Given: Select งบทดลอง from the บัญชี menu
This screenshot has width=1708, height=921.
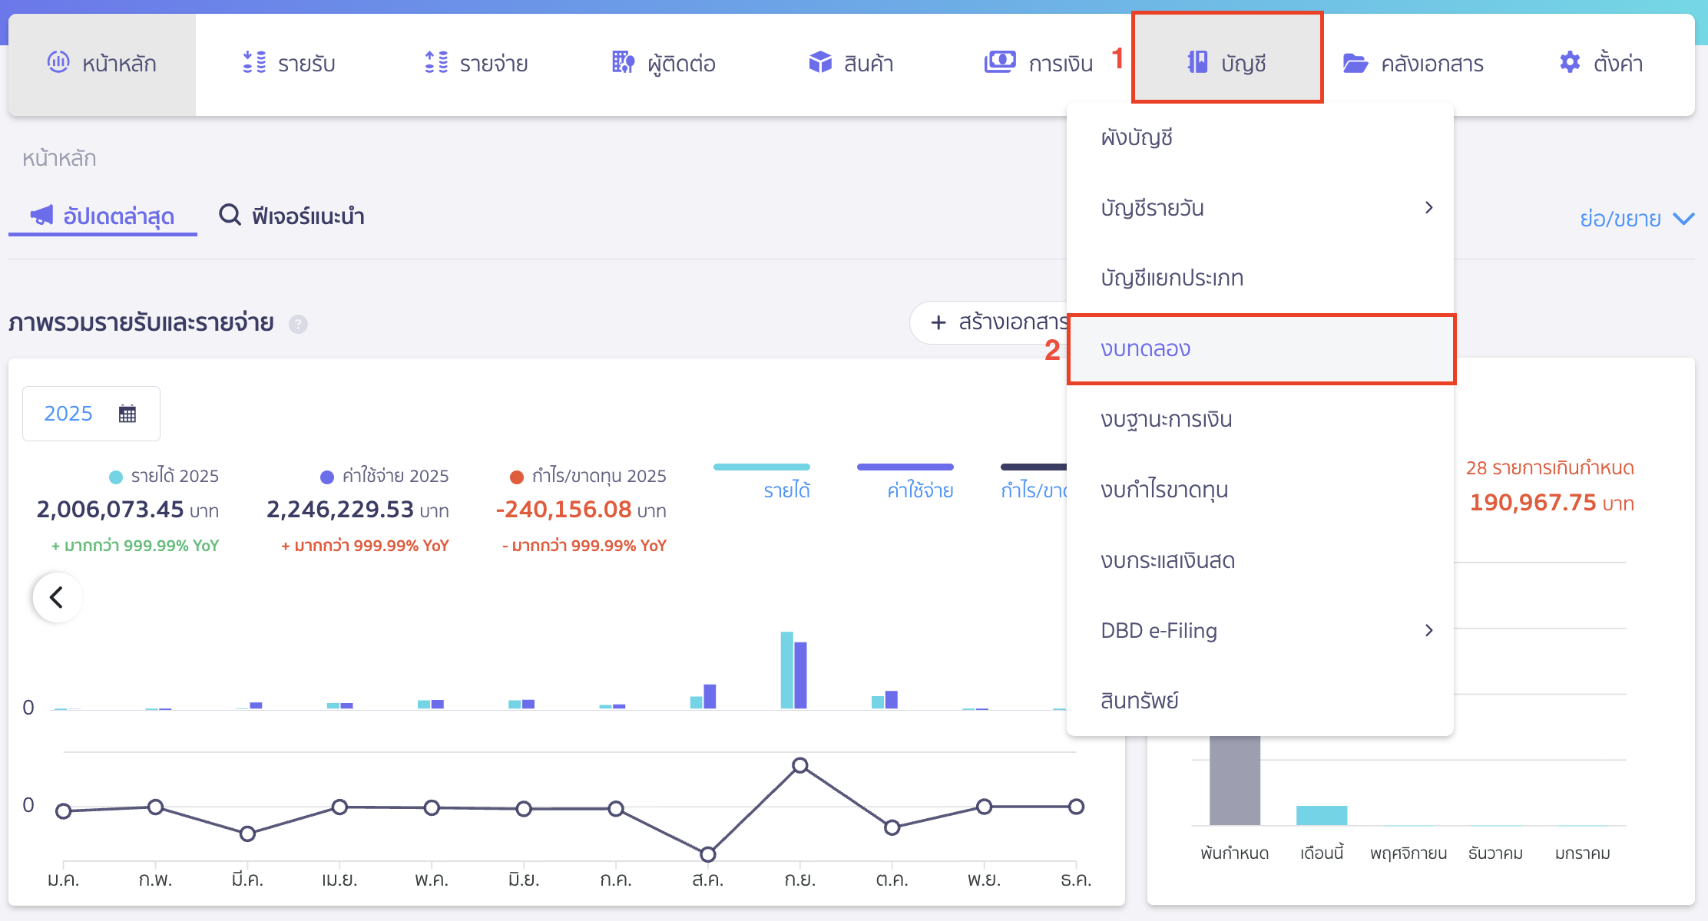Looking at the screenshot, I should tap(1145, 349).
